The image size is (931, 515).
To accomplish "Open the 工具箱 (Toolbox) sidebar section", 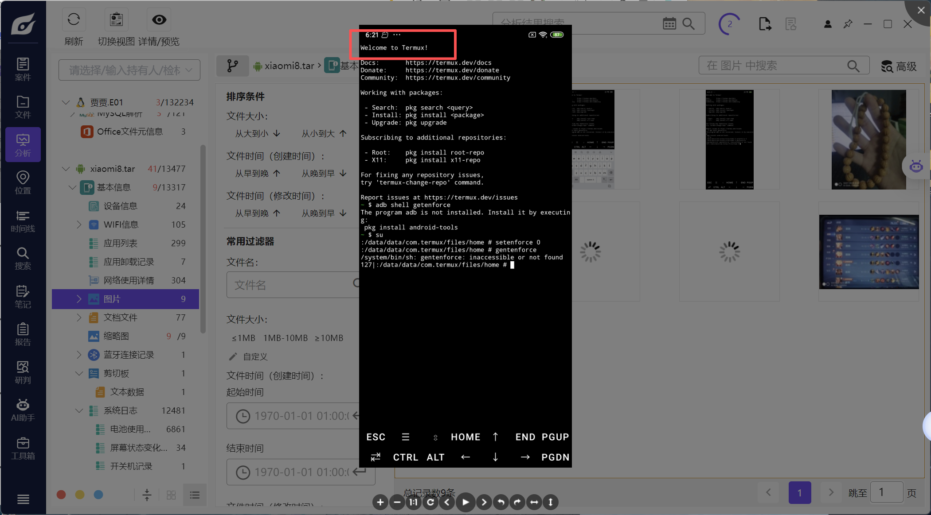I will 23,448.
